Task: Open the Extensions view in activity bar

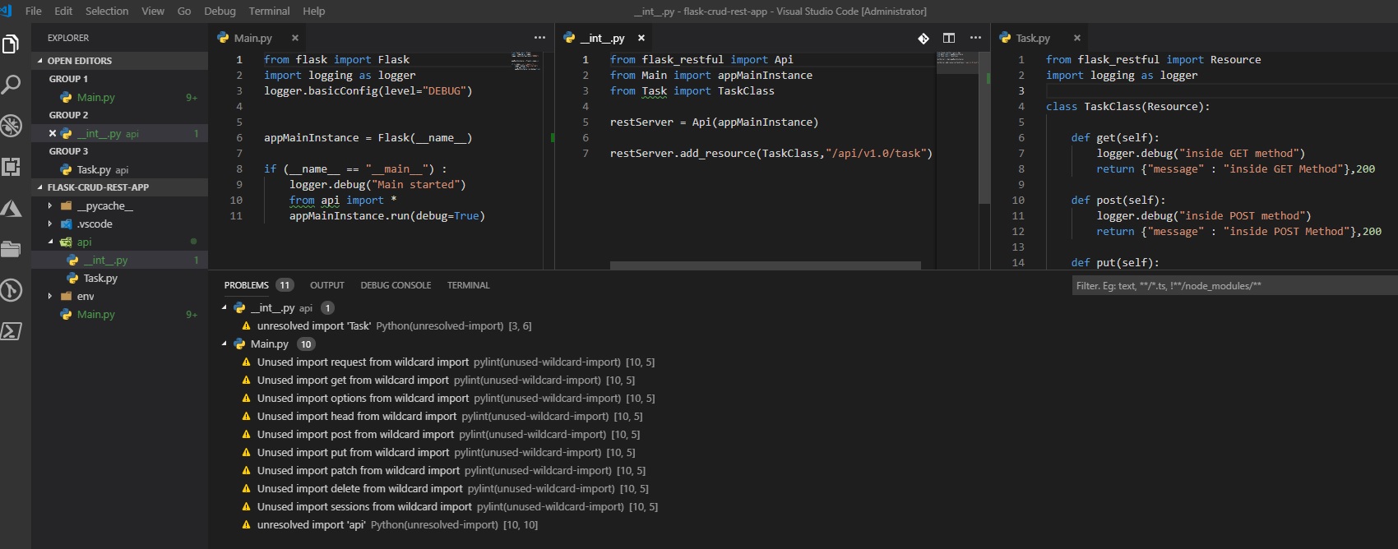Action: (11, 166)
